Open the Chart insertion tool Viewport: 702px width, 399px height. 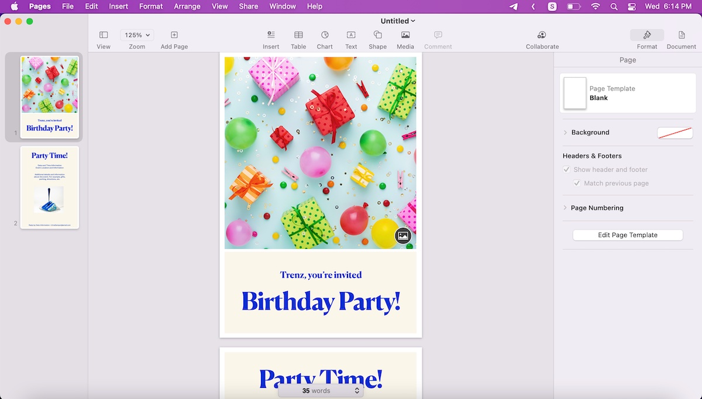tap(324, 39)
